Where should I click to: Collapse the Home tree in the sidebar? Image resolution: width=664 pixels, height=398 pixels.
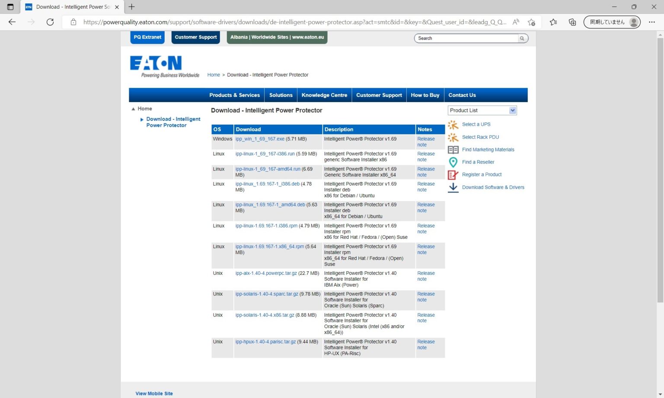click(133, 109)
